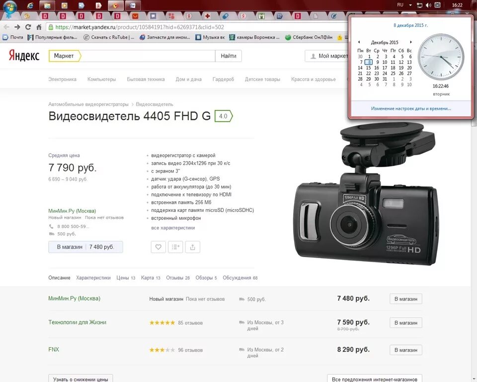Open the Гардероб category

(x=223, y=79)
